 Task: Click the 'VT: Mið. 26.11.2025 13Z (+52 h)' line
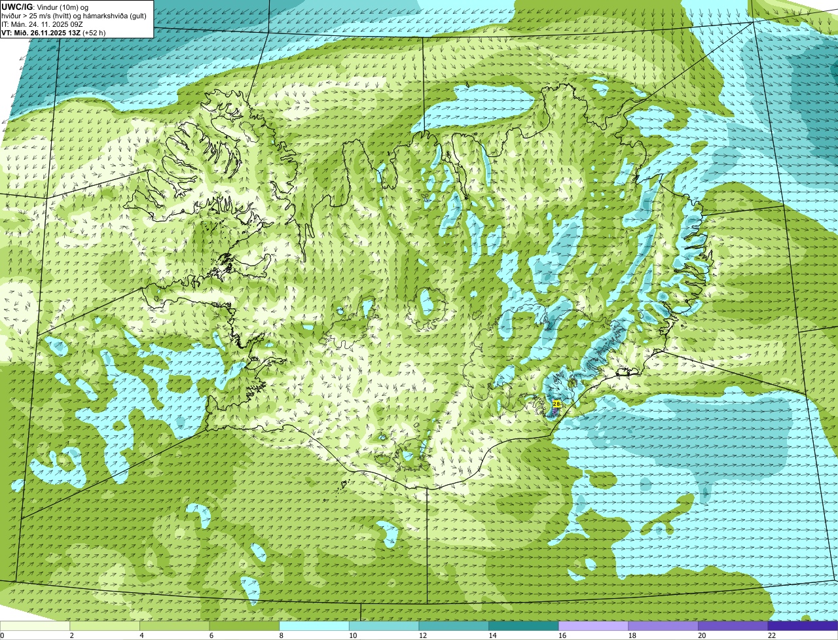(54, 32)
